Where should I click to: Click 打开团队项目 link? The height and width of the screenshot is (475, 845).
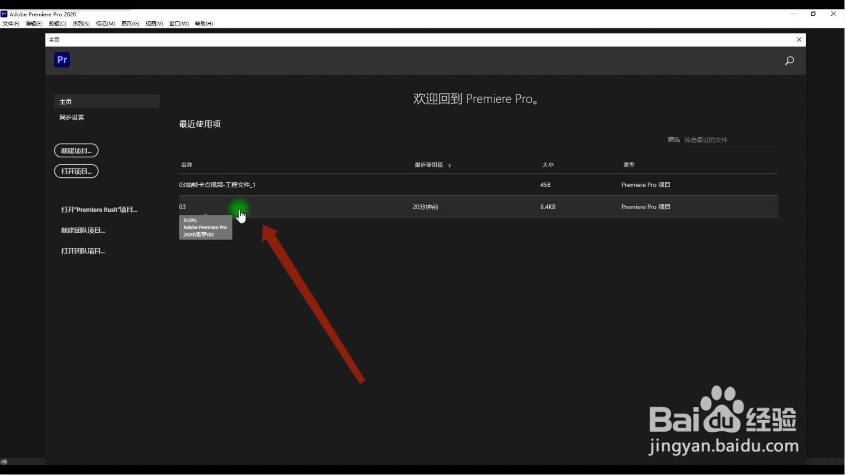(x=83, y=251)
